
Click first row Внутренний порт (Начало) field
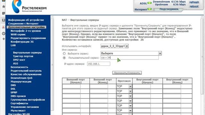click(142, 86)
